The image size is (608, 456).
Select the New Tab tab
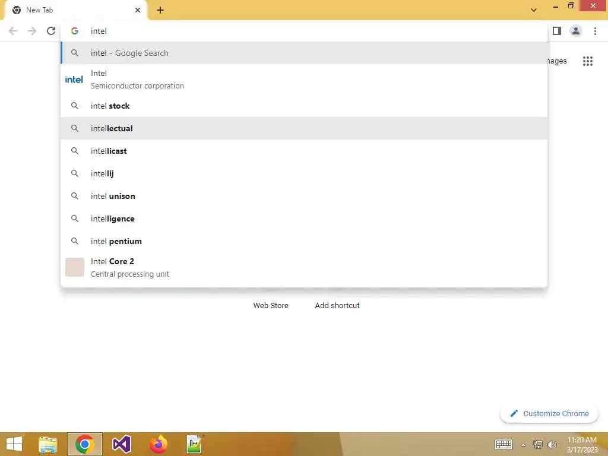(x=76, y=10)
